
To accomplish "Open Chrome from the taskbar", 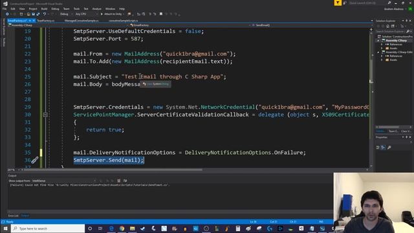I will pos(122,228).
